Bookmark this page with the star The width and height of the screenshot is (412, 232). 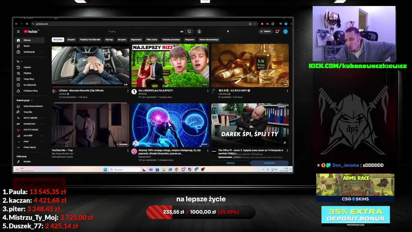coord(255,24)
